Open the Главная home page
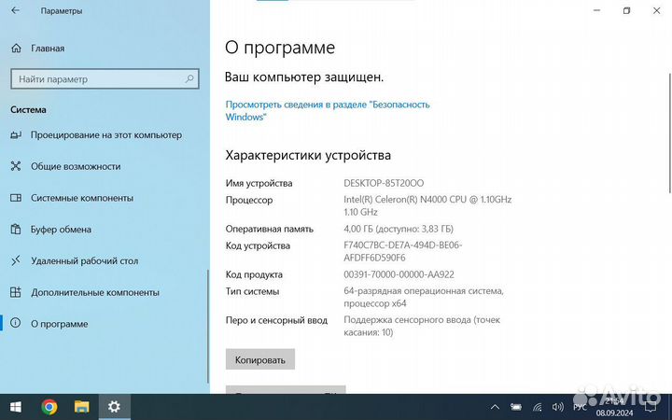 pos(48,49)
